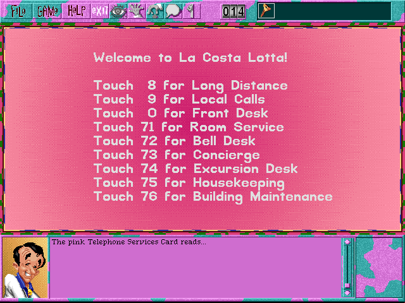Click 'Touch 9 for Local Calls' line
The image size is (405, 303).
[x=179, y=100]
